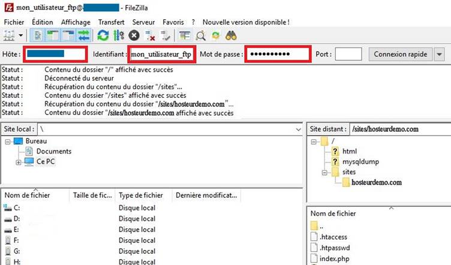Select the index.php remote file
Screen dimensions: 451x265
coord(334,258)
